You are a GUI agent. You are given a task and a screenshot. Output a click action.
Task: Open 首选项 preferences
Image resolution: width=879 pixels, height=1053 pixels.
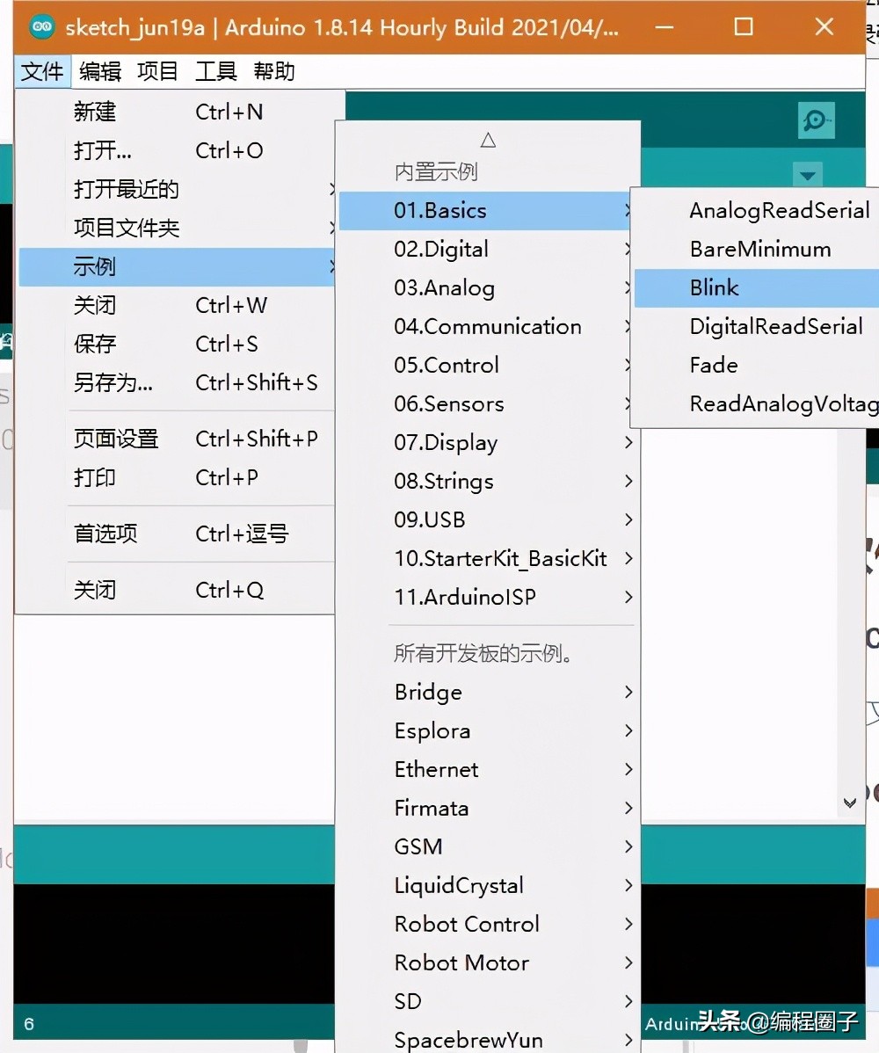pyautogui.click(x=177, y=534)
